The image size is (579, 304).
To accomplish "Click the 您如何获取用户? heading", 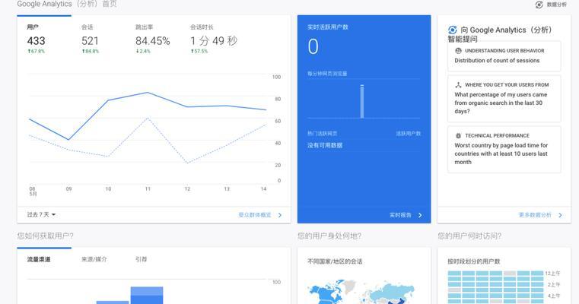I will pos(45,236).
